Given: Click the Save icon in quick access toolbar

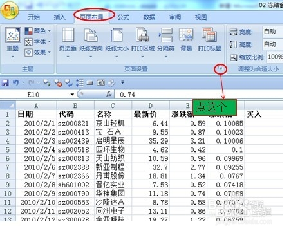Looking at the screenshot, I should (5, 82).
